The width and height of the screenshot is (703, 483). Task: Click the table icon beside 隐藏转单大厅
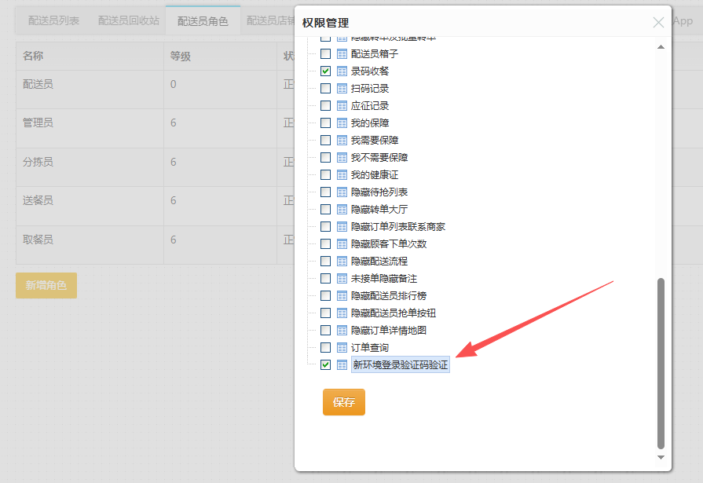tap(342, 210)
